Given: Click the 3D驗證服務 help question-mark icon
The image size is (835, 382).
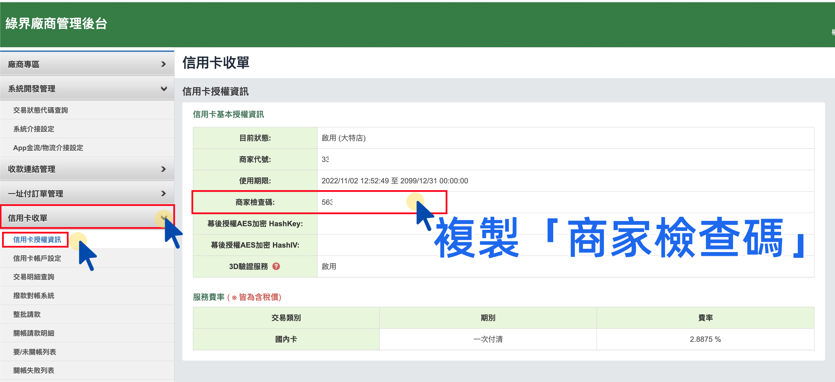Looking at the screenshot, I should click(276, 266).
